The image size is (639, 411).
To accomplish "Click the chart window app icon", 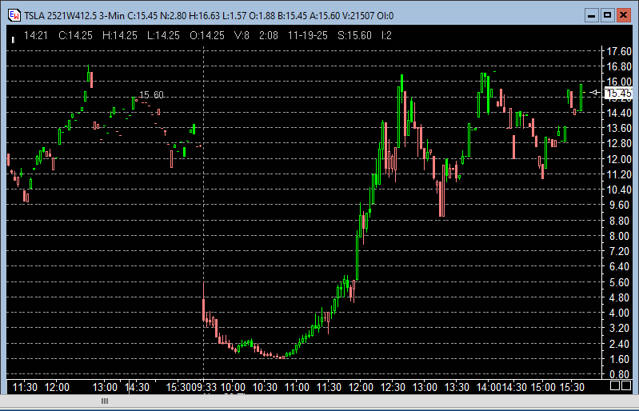I will tap(14, 15).
